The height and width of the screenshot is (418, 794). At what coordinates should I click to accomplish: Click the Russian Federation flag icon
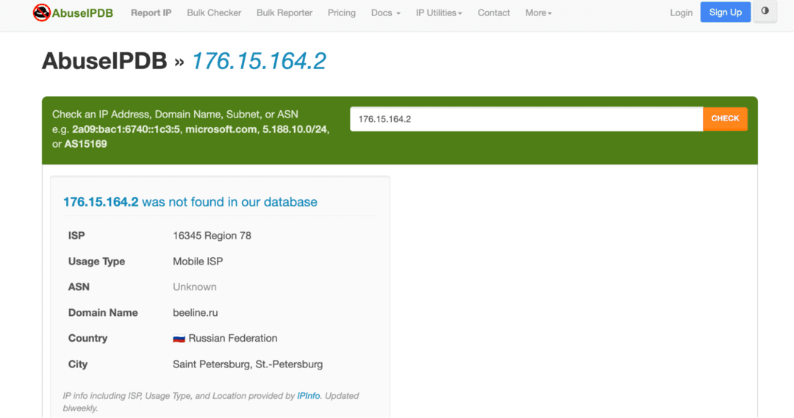pos(179,339)
